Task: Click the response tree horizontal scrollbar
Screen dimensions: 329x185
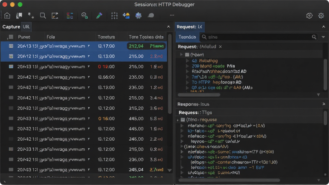Action: 229,180
